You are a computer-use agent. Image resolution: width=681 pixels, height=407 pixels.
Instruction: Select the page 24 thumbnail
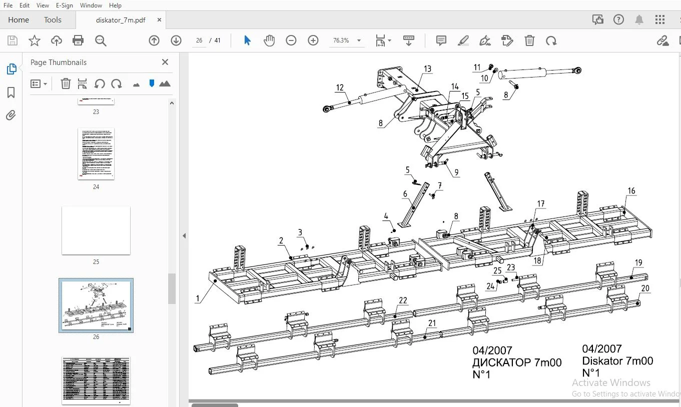96,153
